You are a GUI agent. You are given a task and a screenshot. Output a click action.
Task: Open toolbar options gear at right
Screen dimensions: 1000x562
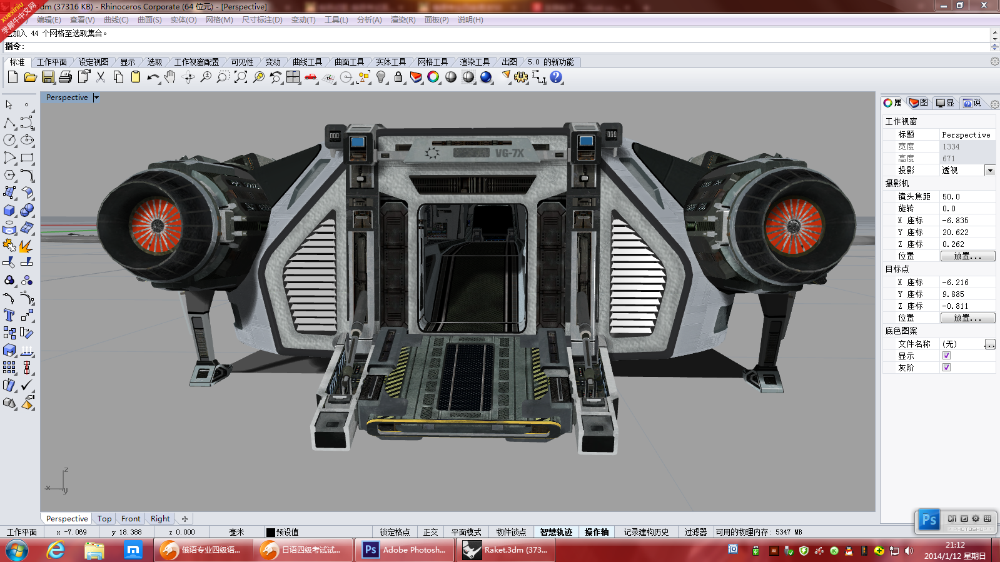(x=994, y=61)
